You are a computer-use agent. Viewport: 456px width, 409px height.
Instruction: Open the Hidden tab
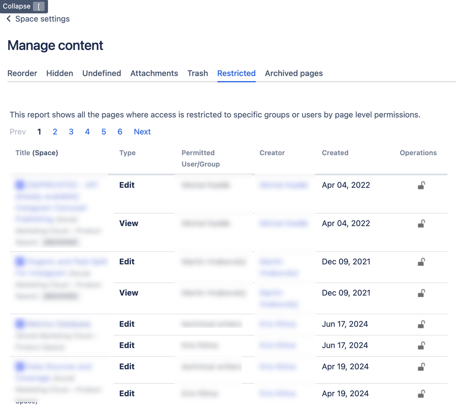[x=60, y=73]
